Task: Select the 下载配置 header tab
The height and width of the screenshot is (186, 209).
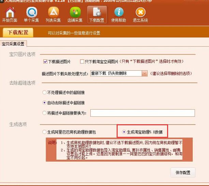Action: pyautogui.click(x=18, y=32)
